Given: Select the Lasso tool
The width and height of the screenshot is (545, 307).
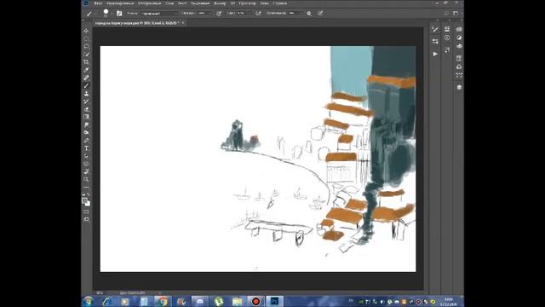Looking at the screenshot, I should [86, 47].
